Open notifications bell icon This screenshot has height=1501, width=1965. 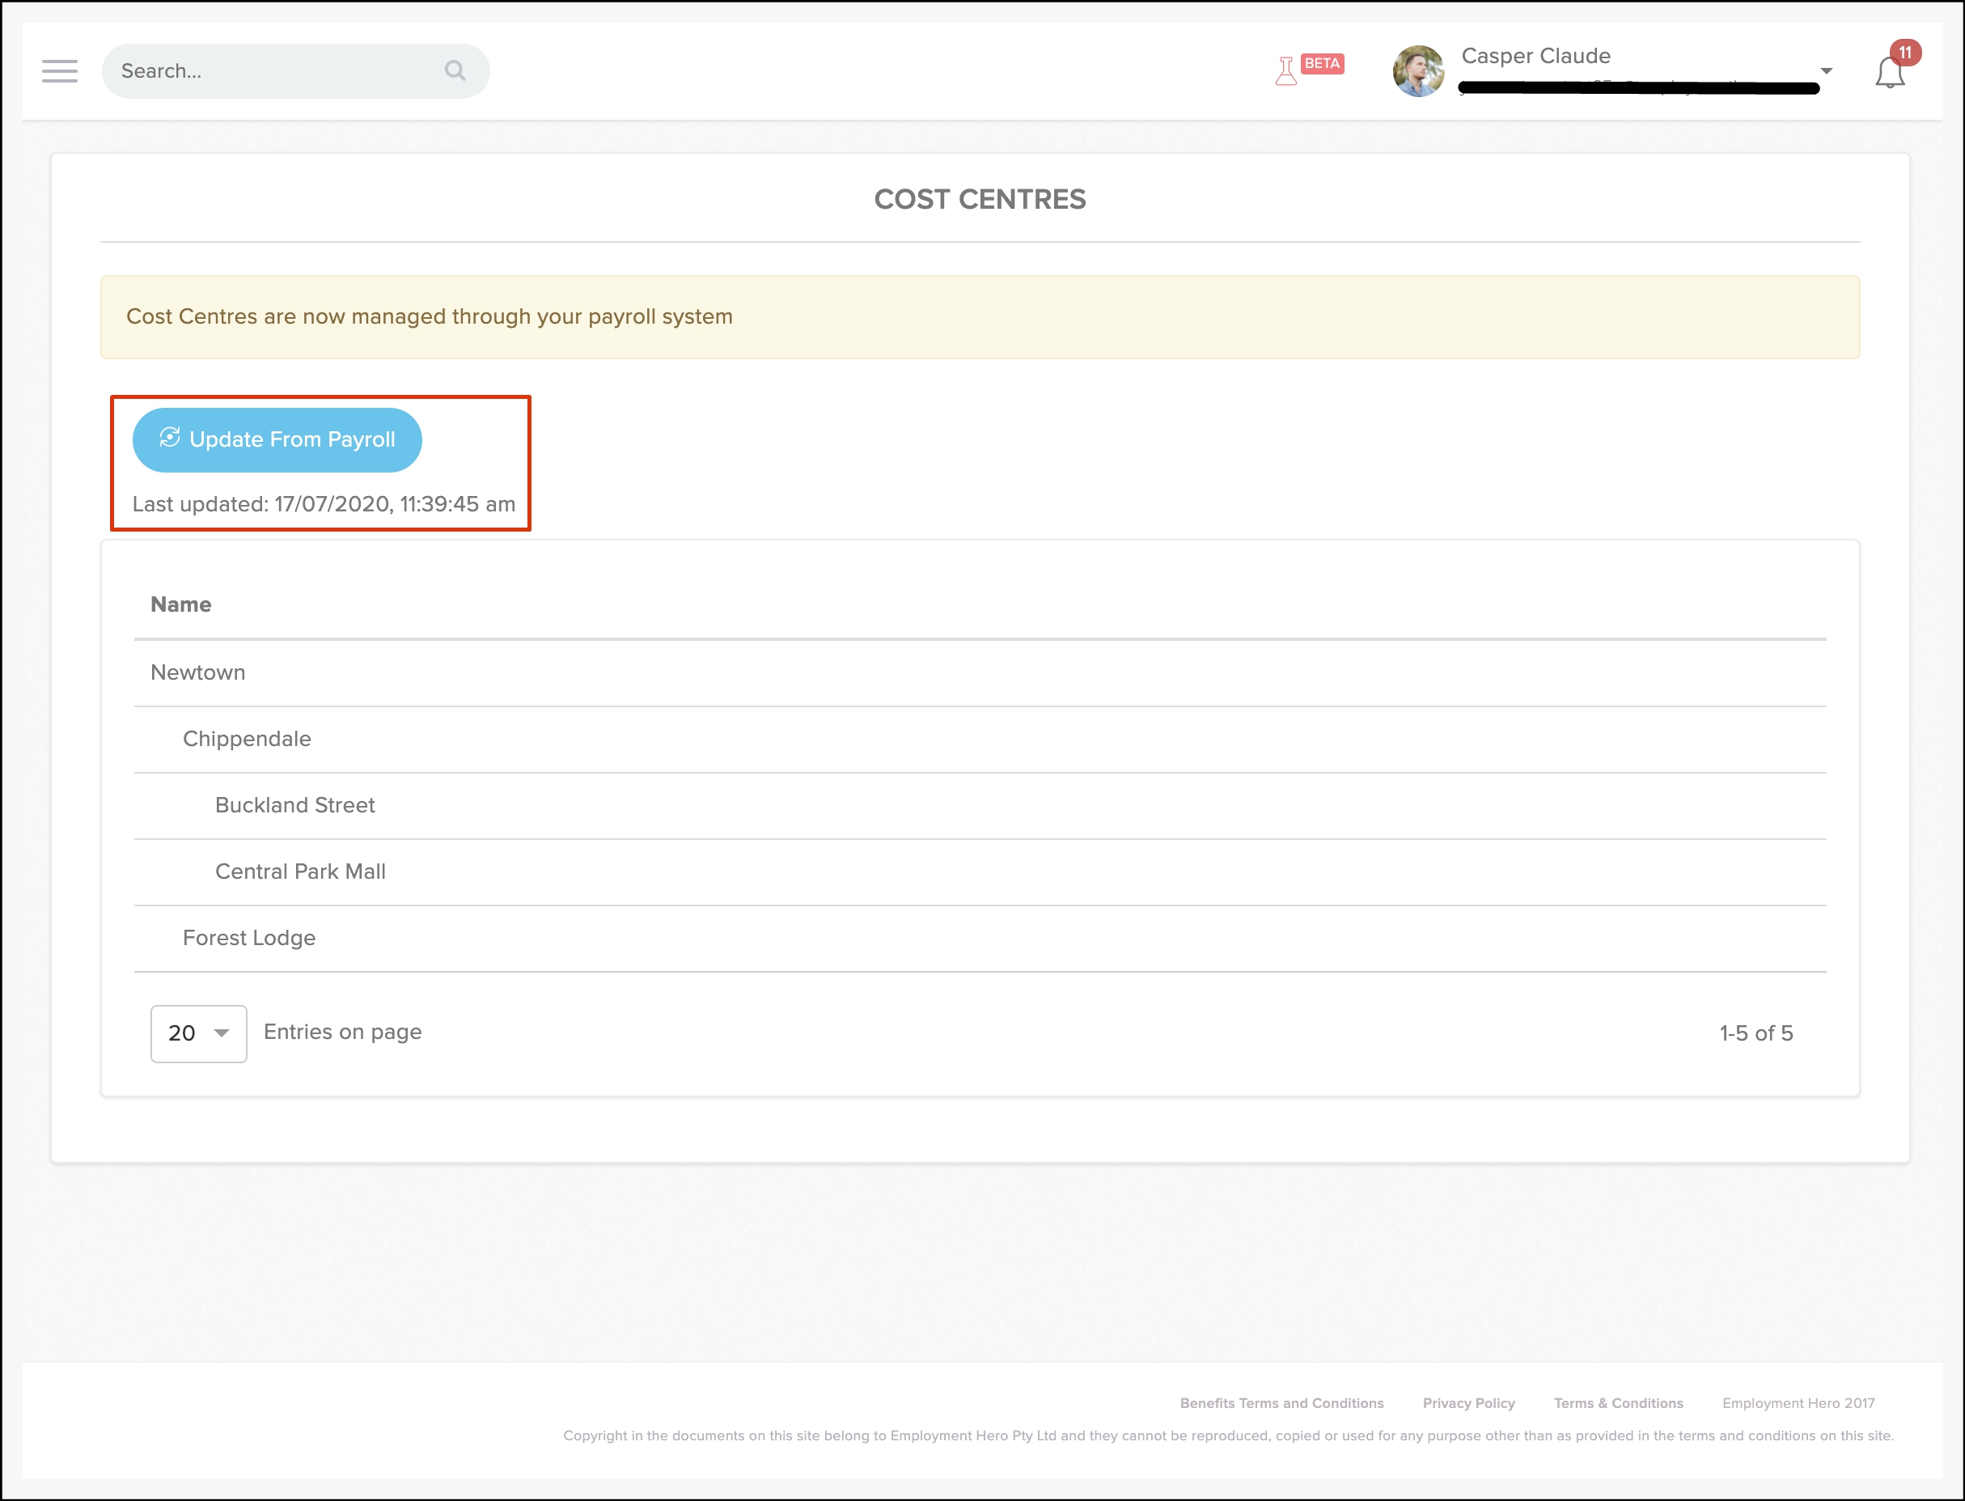[1889, 74]
